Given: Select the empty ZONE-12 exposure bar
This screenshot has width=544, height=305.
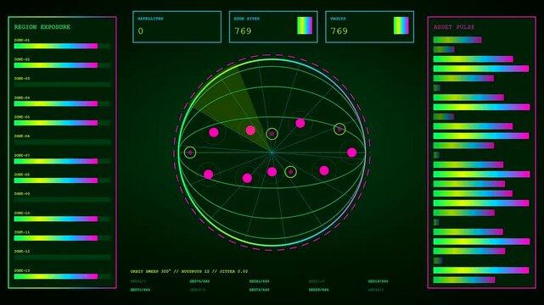Looking at the screenshot, I should (62, 258).
